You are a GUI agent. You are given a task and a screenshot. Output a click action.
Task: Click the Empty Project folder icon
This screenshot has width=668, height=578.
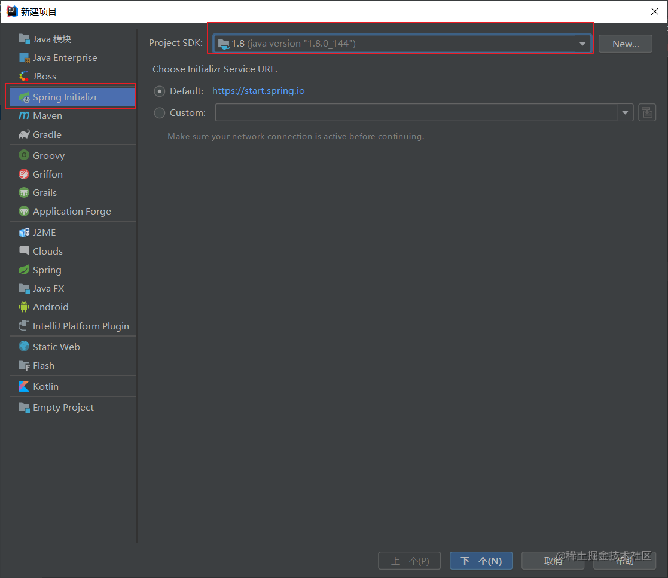(24, 407)
